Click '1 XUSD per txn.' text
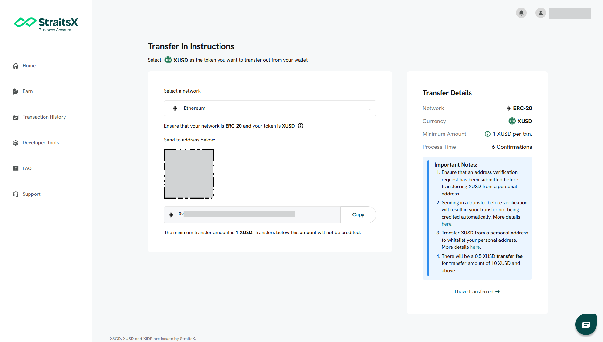Screen dimensions: 603x342 click(512, 134)
